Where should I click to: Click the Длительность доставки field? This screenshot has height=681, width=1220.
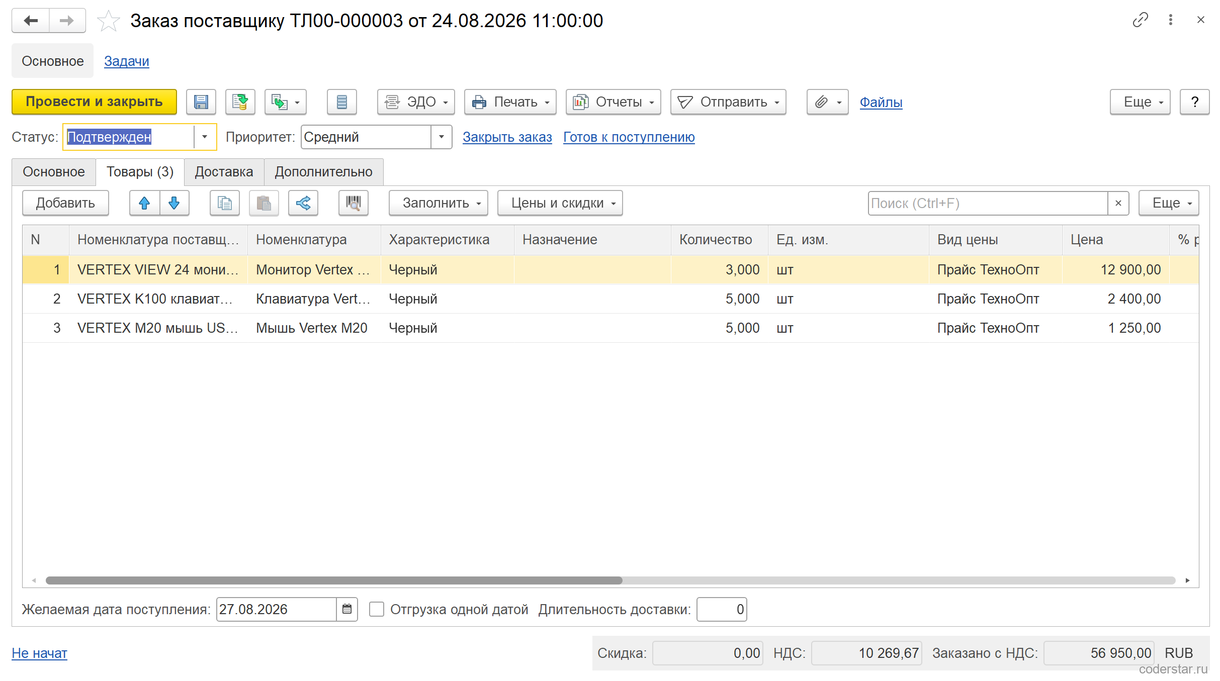click(722, 609)
